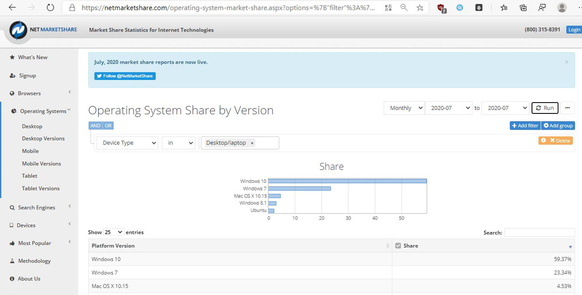Open the browser profile avatar
The height and width of the screenshot is (295, 582).
pyautogui.click(x=562, y=8)
